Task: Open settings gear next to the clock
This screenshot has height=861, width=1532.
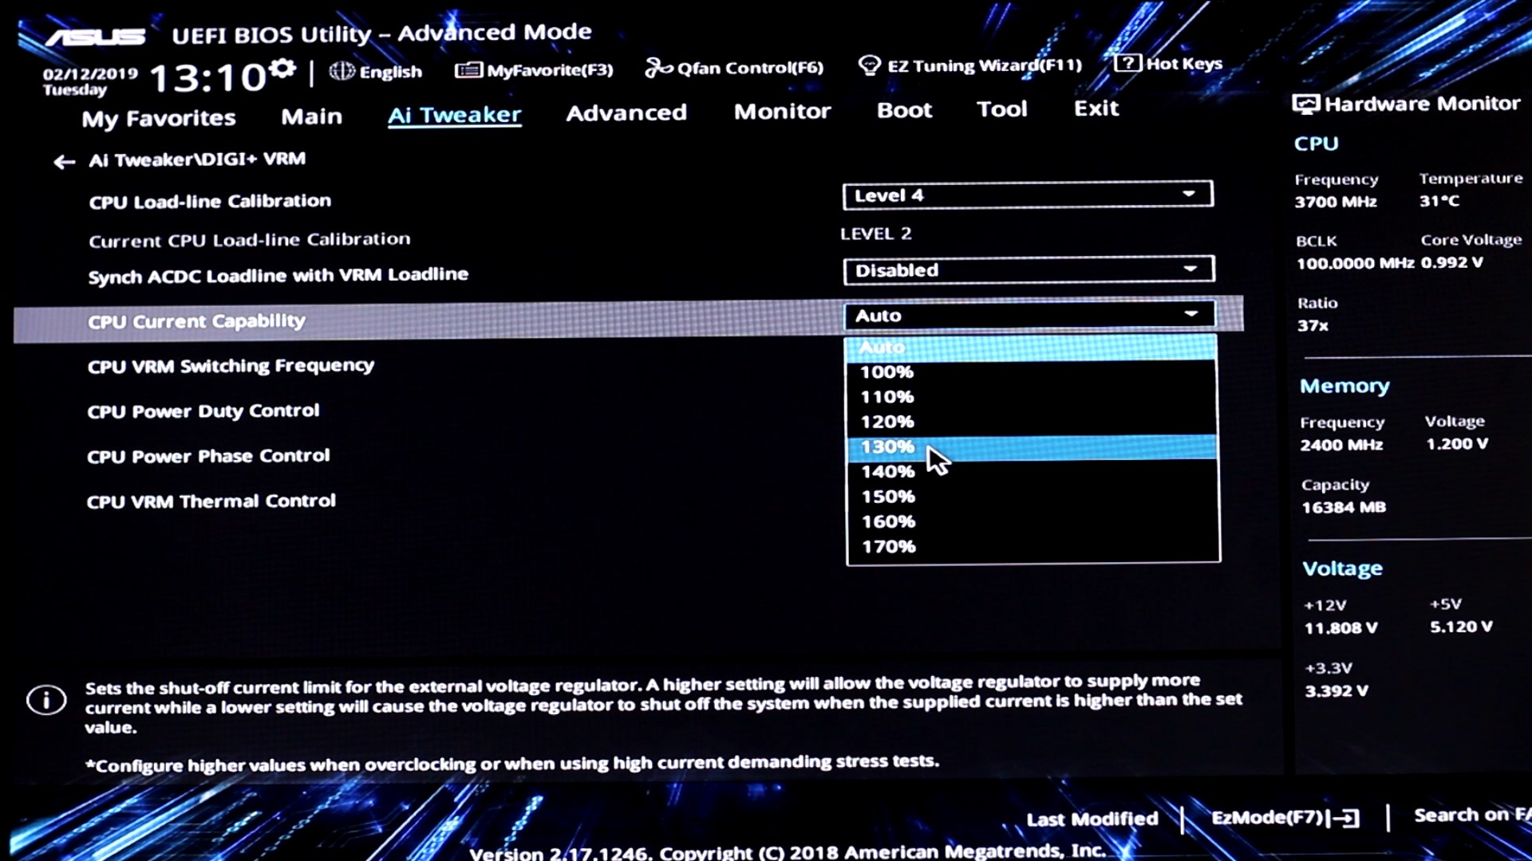Action: coord(282,69)
